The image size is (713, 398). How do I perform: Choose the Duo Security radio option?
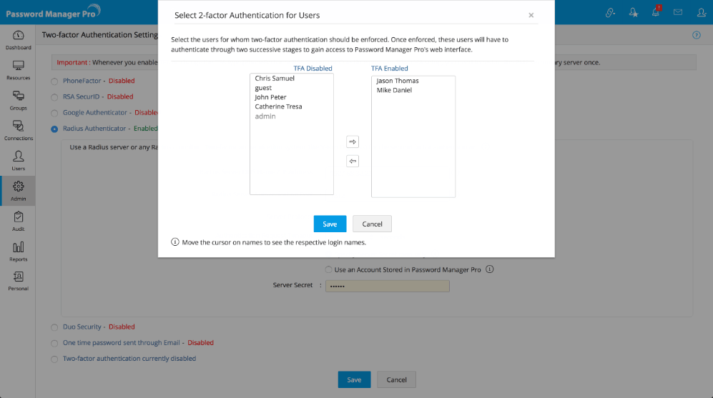(54, 327)
